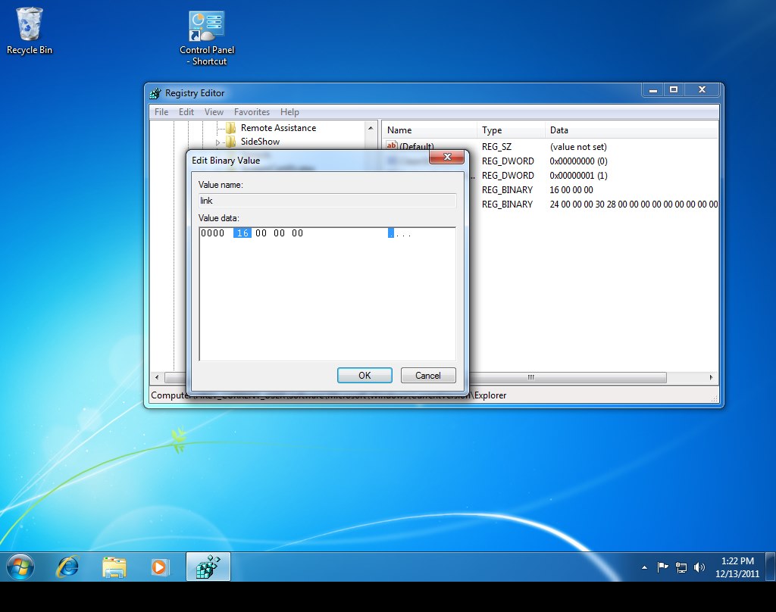Open the Action Center flag icon
This screenshot has height=612, width=776.
(x=662, y=567)
